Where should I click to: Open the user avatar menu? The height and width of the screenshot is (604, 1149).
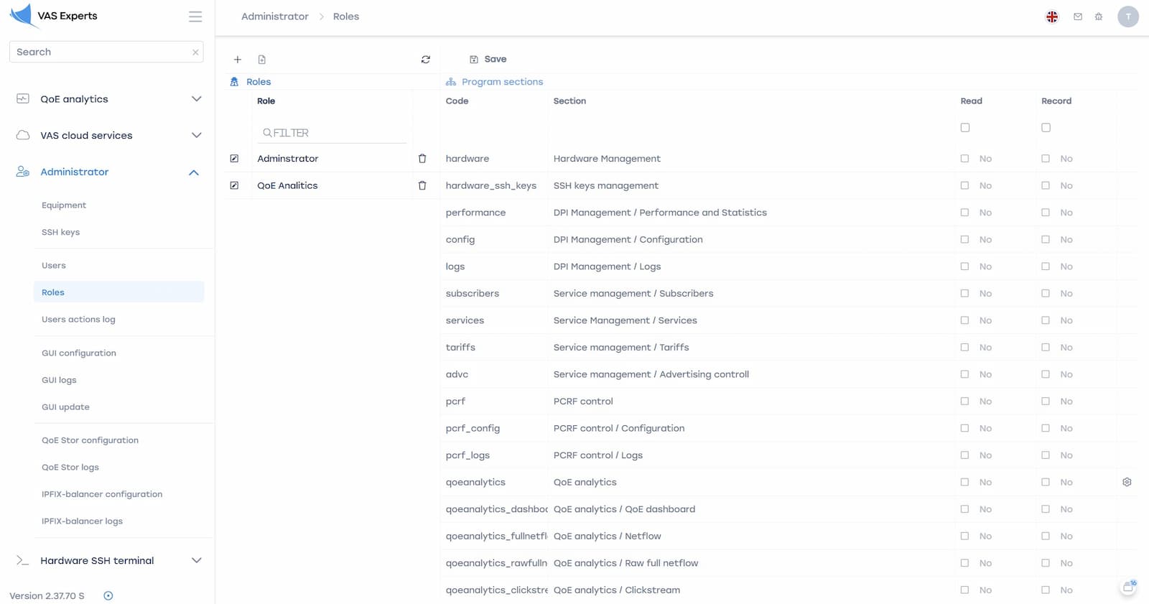(x=1128, y=17)
